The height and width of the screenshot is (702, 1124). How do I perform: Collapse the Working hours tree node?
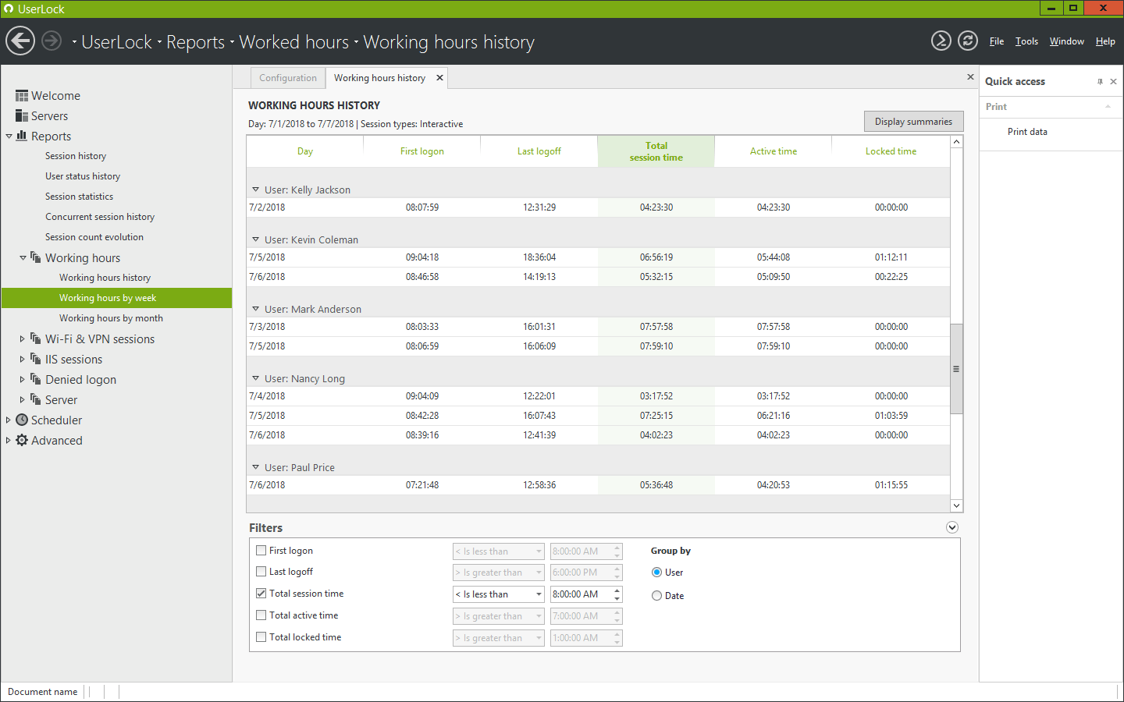coord(23,257)
